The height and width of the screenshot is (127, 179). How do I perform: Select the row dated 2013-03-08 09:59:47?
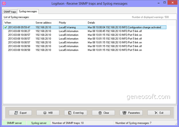click(x=85, y=27)
